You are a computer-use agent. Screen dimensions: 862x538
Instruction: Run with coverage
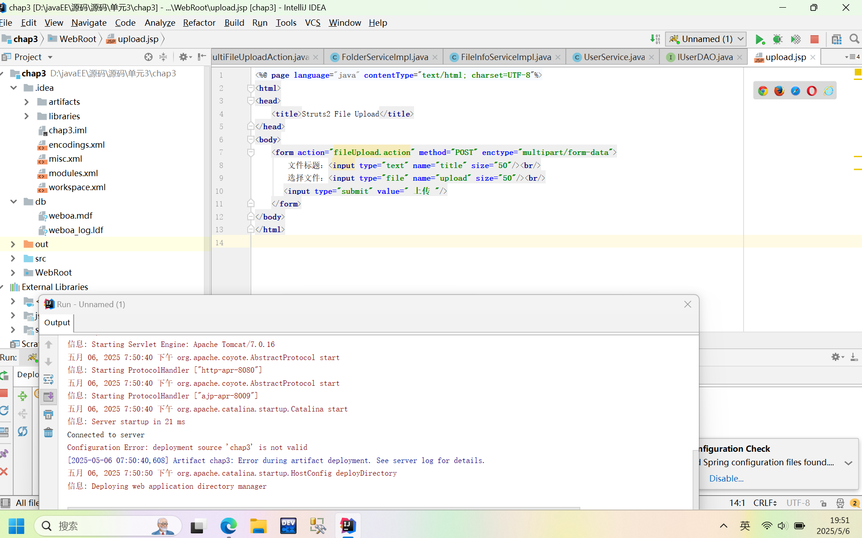coord(796,39)
